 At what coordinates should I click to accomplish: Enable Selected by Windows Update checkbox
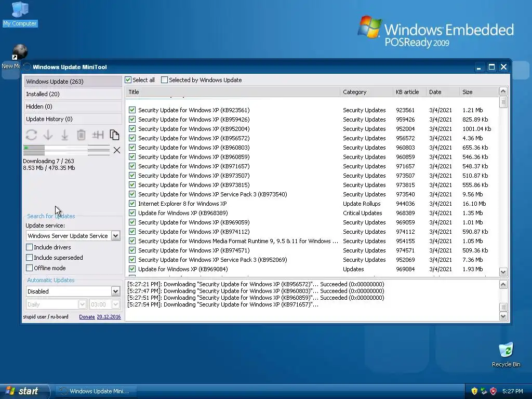(164, 80)
